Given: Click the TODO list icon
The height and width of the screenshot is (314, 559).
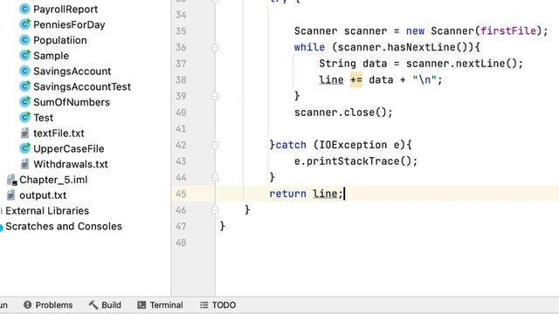Looking at the screenshot, I should pyautogui.click(x=204, y=304).
